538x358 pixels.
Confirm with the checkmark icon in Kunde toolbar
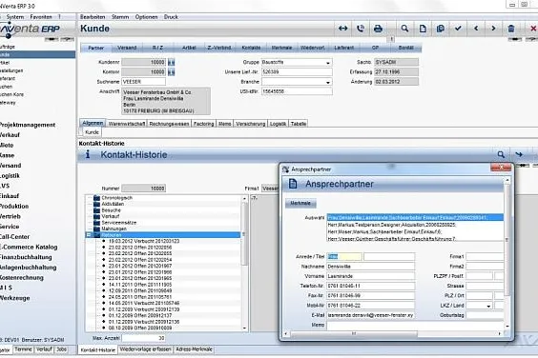pyautogui.click(x=458, y=29)
